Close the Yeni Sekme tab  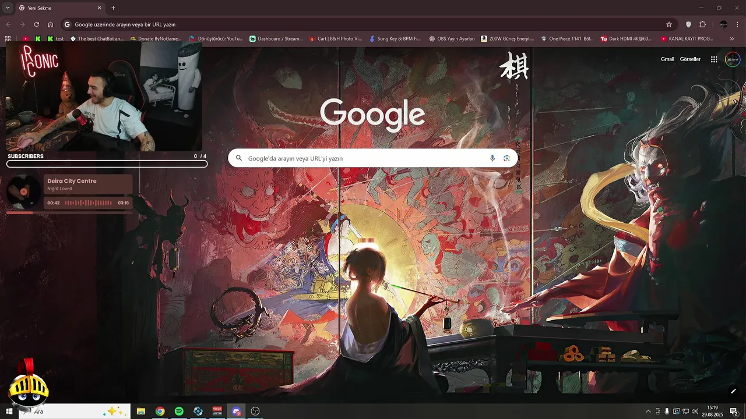[x=99, y=8]
